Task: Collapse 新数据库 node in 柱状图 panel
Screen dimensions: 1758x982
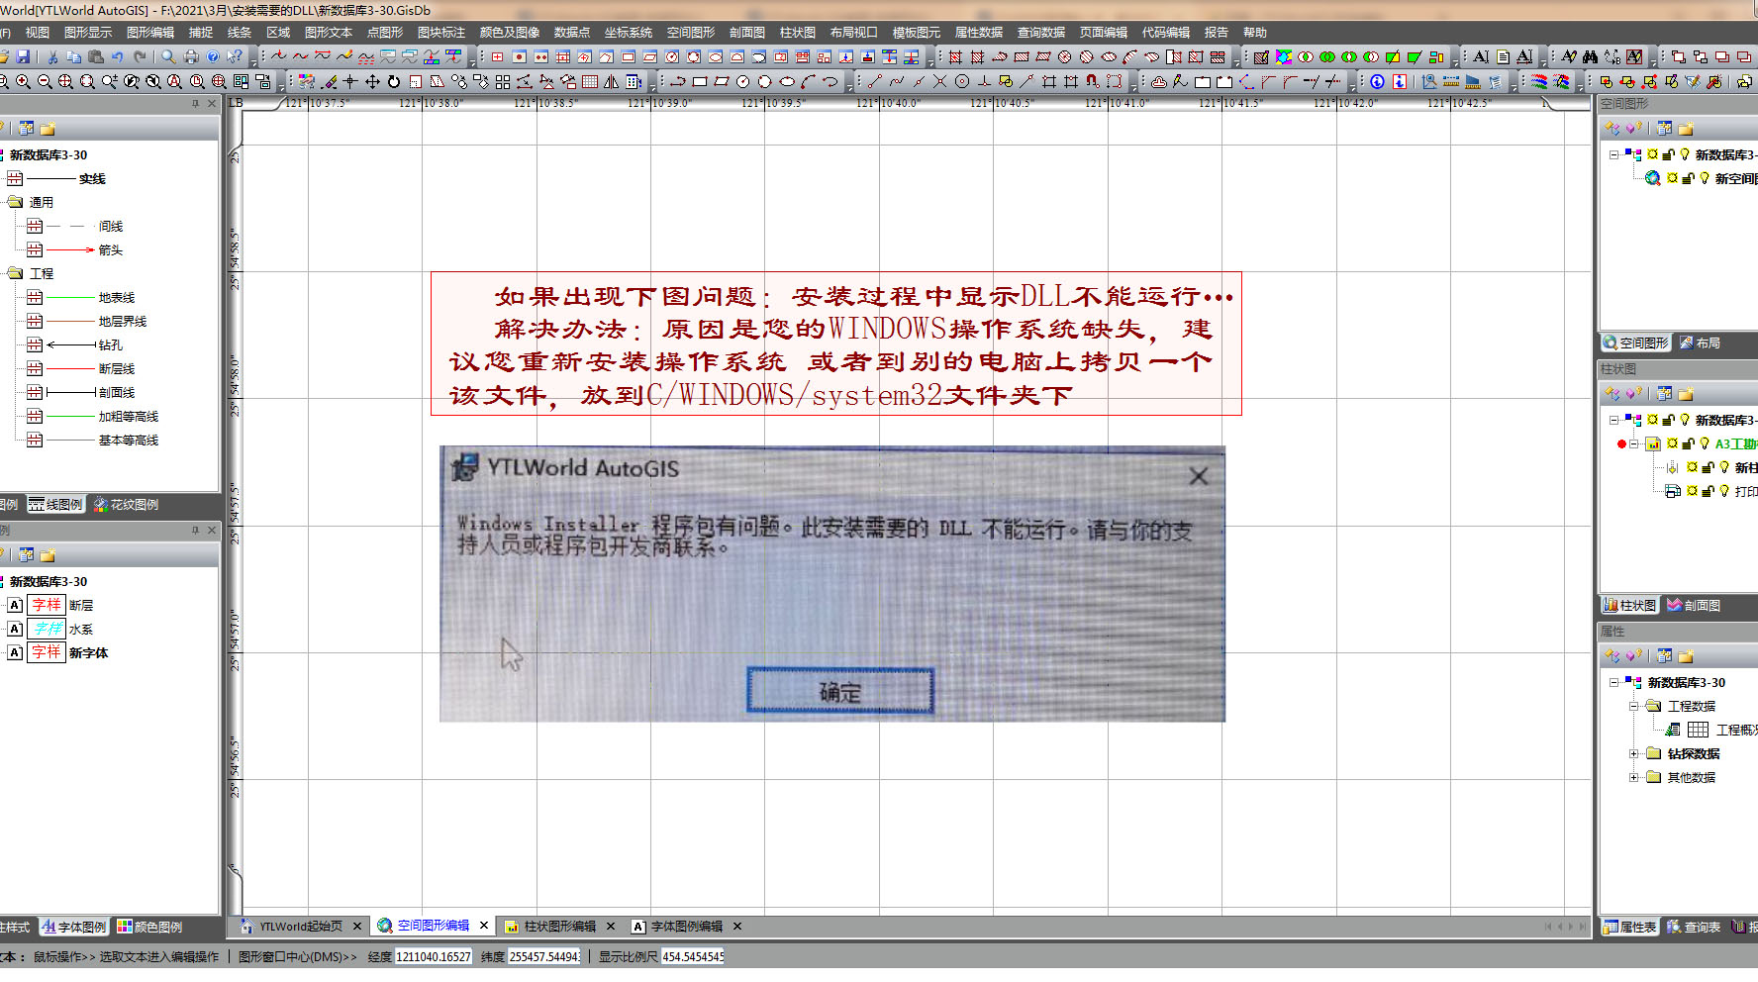Action: coord(1613,420)
